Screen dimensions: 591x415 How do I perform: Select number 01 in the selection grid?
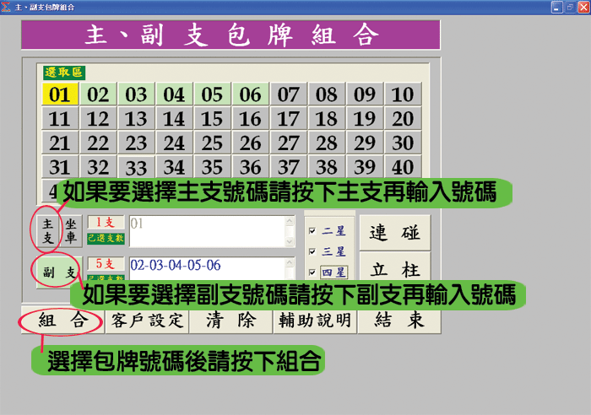[59, 94]
